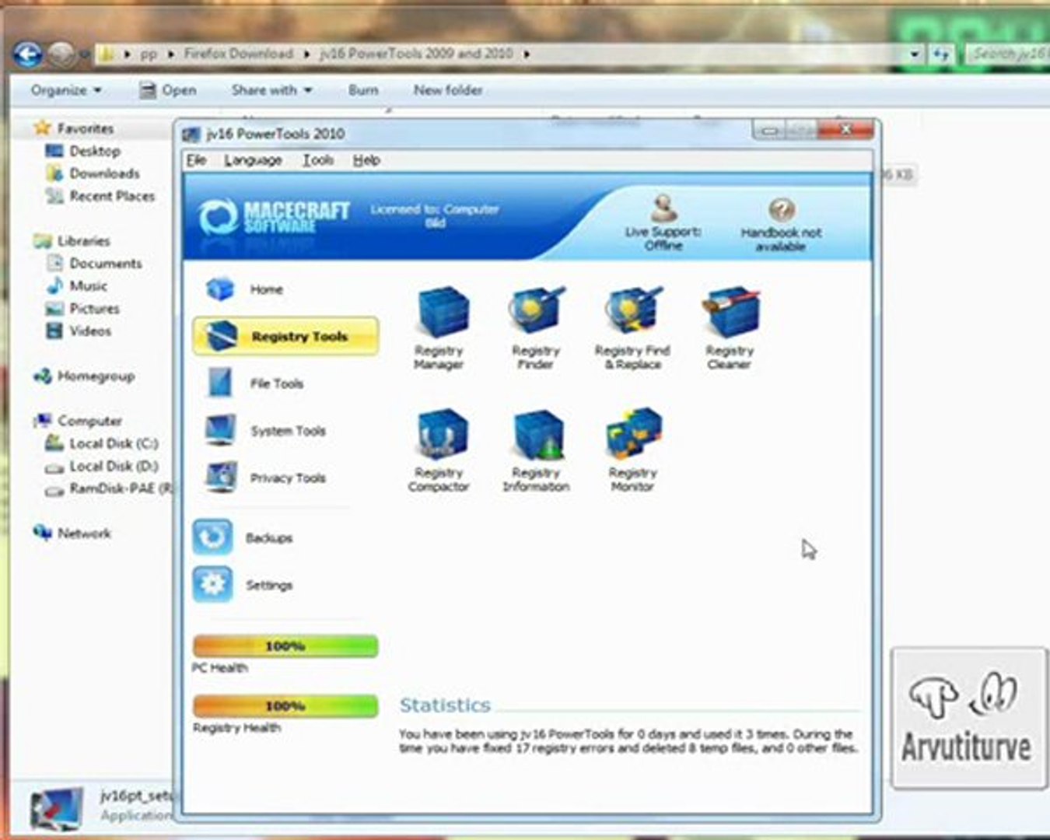Start the Registry Cleaner tool
The image size is (1050, 840).
pyautogui.click(x=730, y=327)
